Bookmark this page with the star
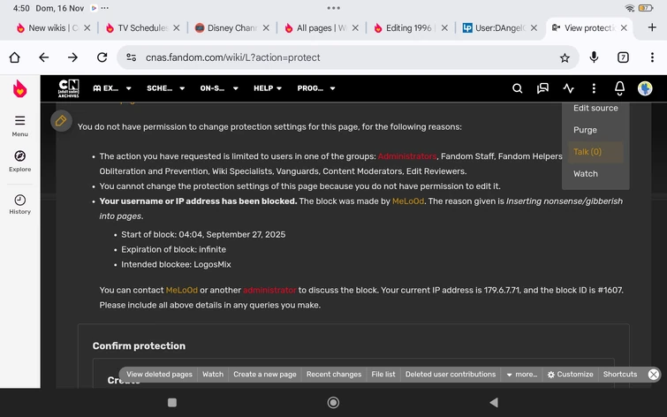This screenshot has width=667, height=417. point(565,58)
